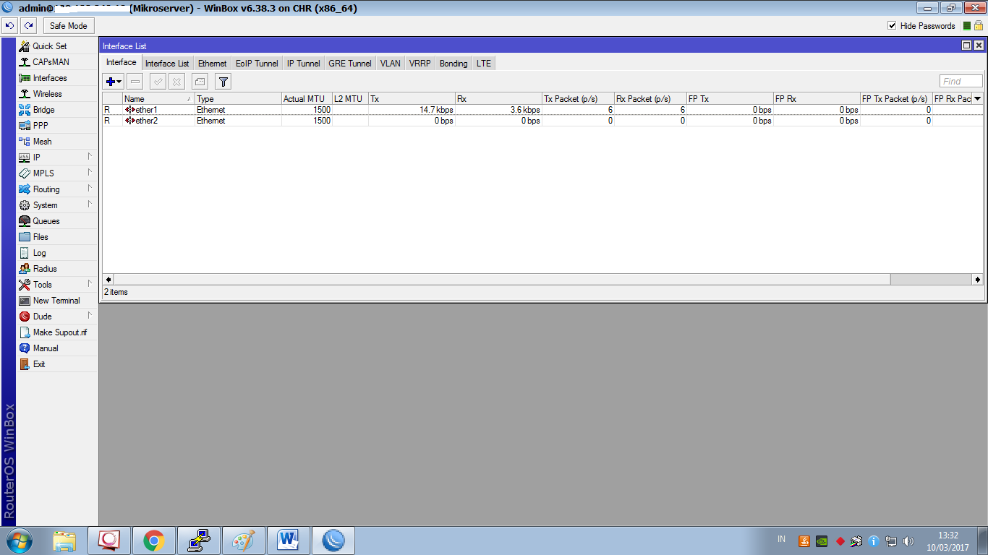Expand the MPLS submenu
This screenshot has height=555, width=988.
click(56, 173)
